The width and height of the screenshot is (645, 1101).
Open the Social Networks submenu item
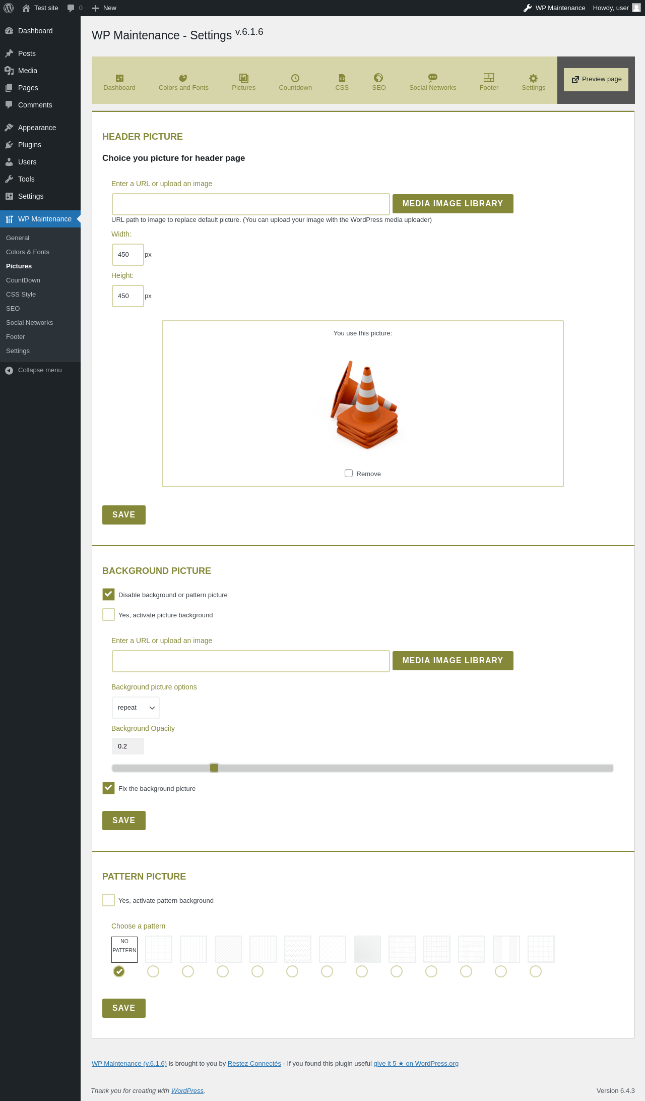[29, 323]
